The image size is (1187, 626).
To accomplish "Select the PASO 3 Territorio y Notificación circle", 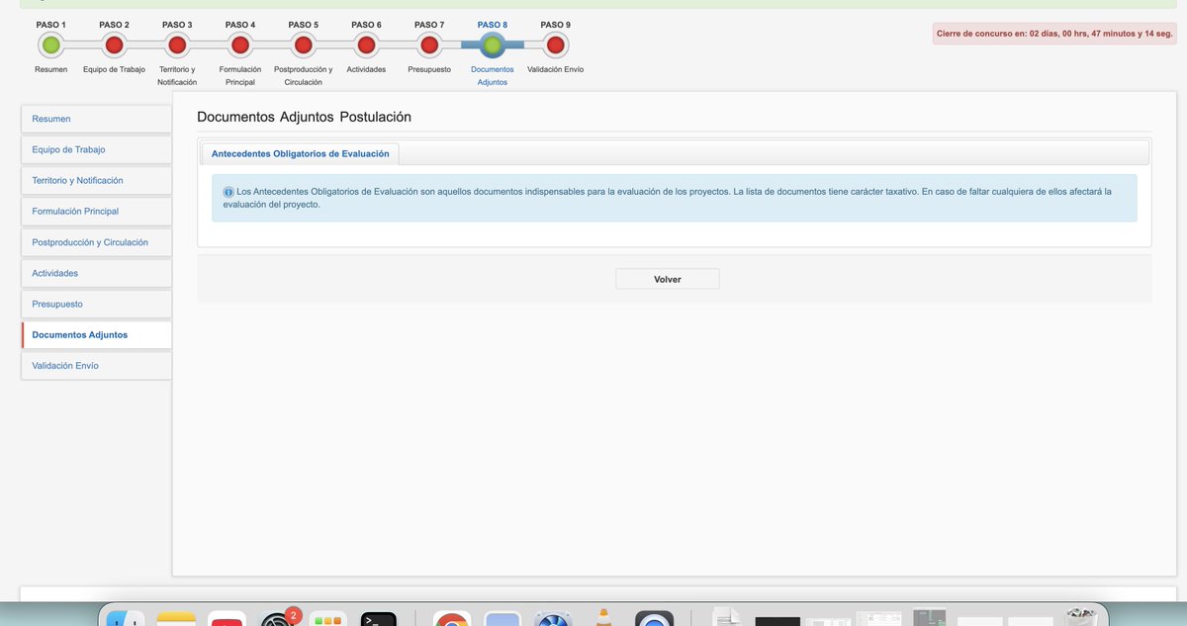I will click(177, 45).
